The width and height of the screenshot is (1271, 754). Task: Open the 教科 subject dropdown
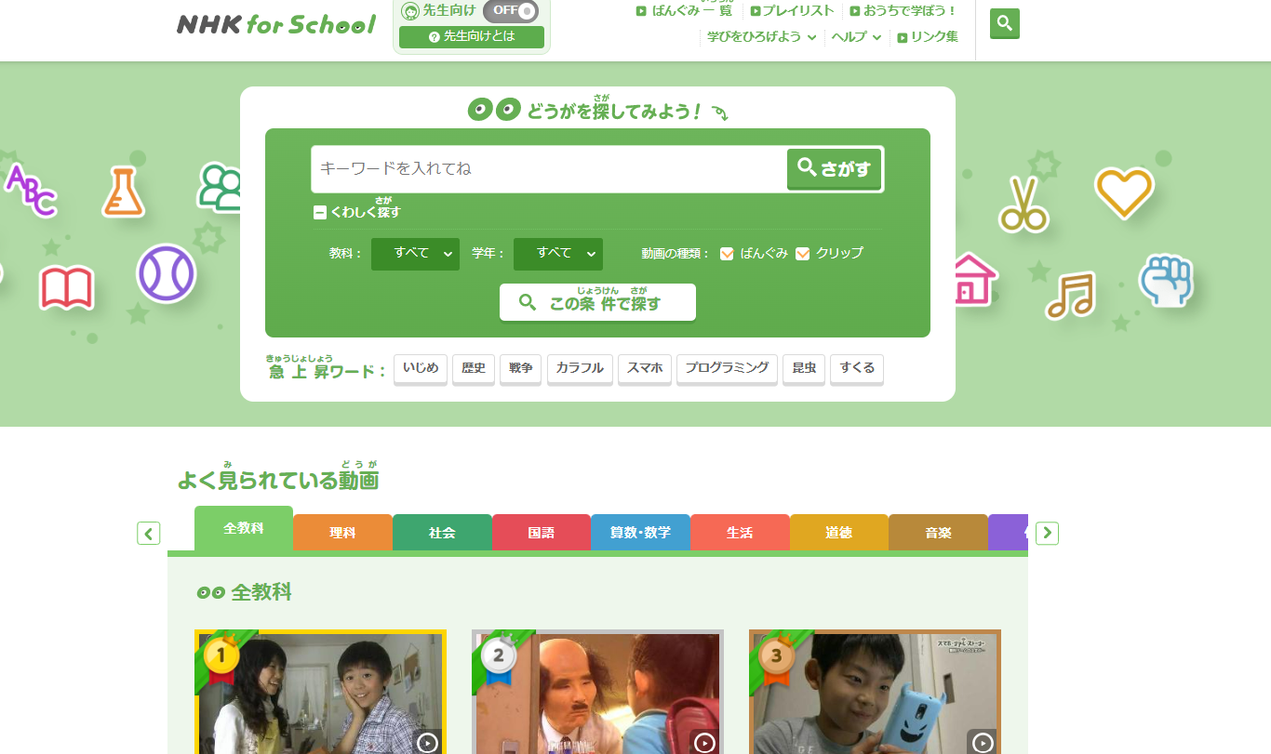[x=415, y=254]
